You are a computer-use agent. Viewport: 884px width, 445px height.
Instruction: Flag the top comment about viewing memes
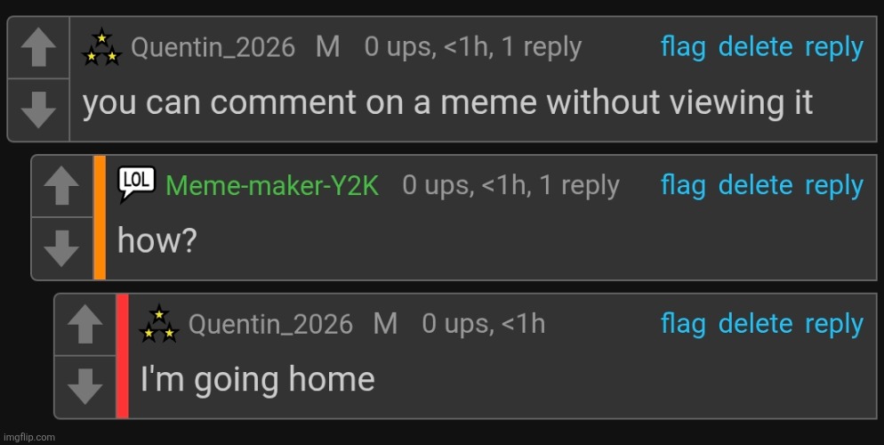[x=683, y=47]
